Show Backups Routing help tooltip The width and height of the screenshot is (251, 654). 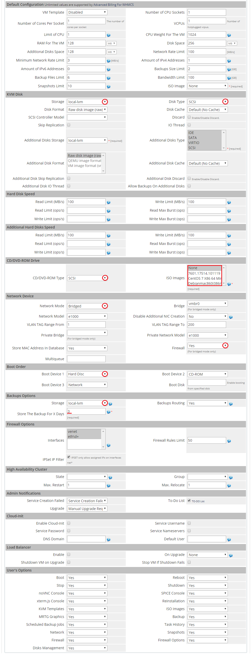tap(231, 404)
